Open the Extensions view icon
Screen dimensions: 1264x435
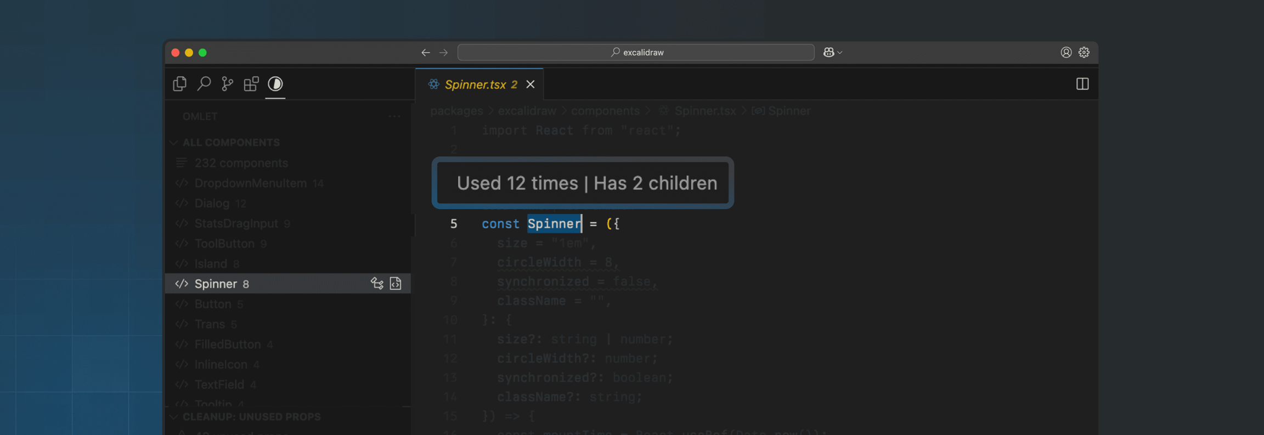tap(251, 84)
